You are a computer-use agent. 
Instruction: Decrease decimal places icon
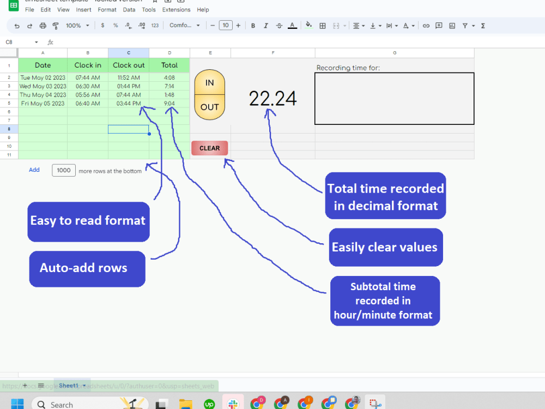click(x=129, y=26)
